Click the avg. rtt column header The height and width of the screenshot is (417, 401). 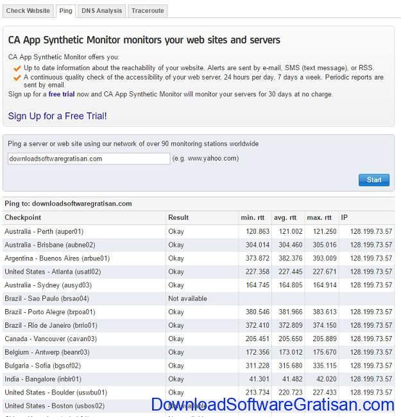[x=286, y=218]
